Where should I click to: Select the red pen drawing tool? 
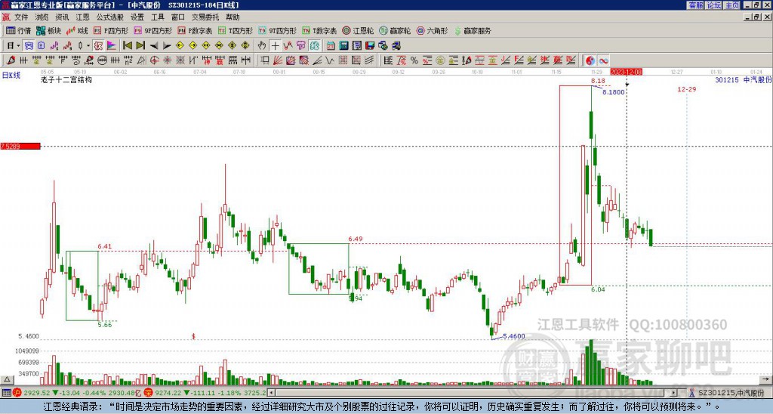pos(11,60)
